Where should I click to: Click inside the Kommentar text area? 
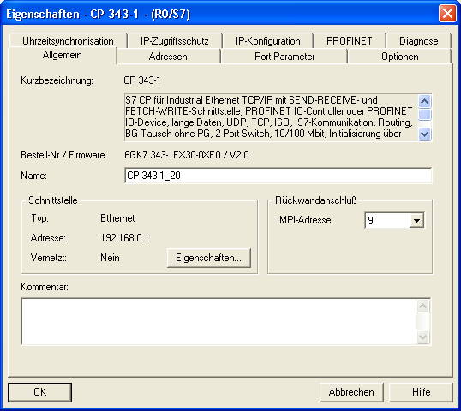pyautogui.click(x=219, y=321)
